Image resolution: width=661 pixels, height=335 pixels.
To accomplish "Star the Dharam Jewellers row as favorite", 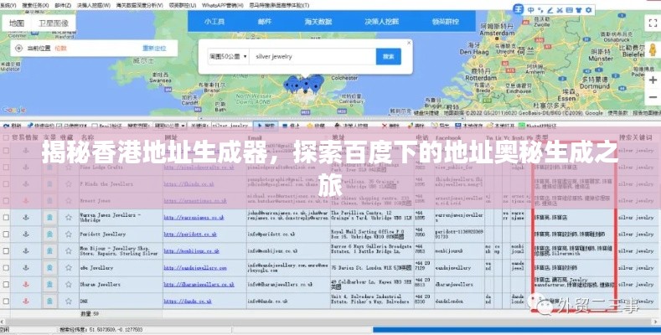I will (69, 285).
